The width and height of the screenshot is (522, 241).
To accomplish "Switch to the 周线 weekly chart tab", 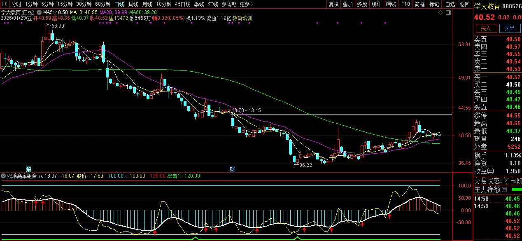I will tap(133, 4).
